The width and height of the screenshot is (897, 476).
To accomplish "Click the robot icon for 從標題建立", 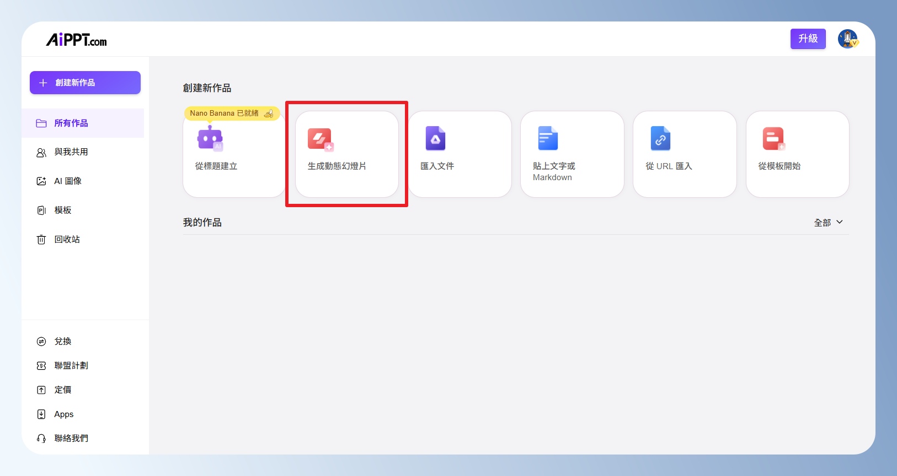I will pyautogui.click(x=210, y=138).
